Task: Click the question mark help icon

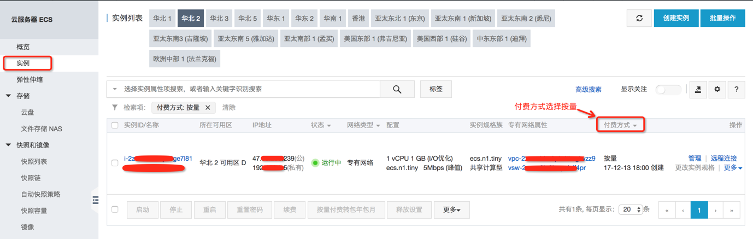Action: click(736, 89)
